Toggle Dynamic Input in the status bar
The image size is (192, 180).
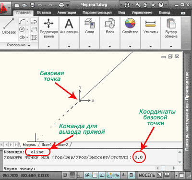[x=117, y=175]
